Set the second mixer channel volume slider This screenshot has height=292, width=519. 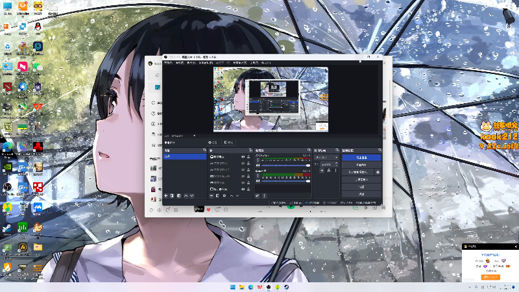pos(285,181)
